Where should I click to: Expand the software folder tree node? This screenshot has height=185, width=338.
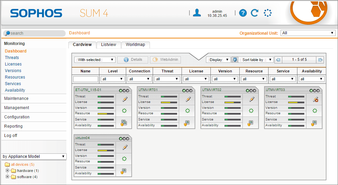click(7, 177)
